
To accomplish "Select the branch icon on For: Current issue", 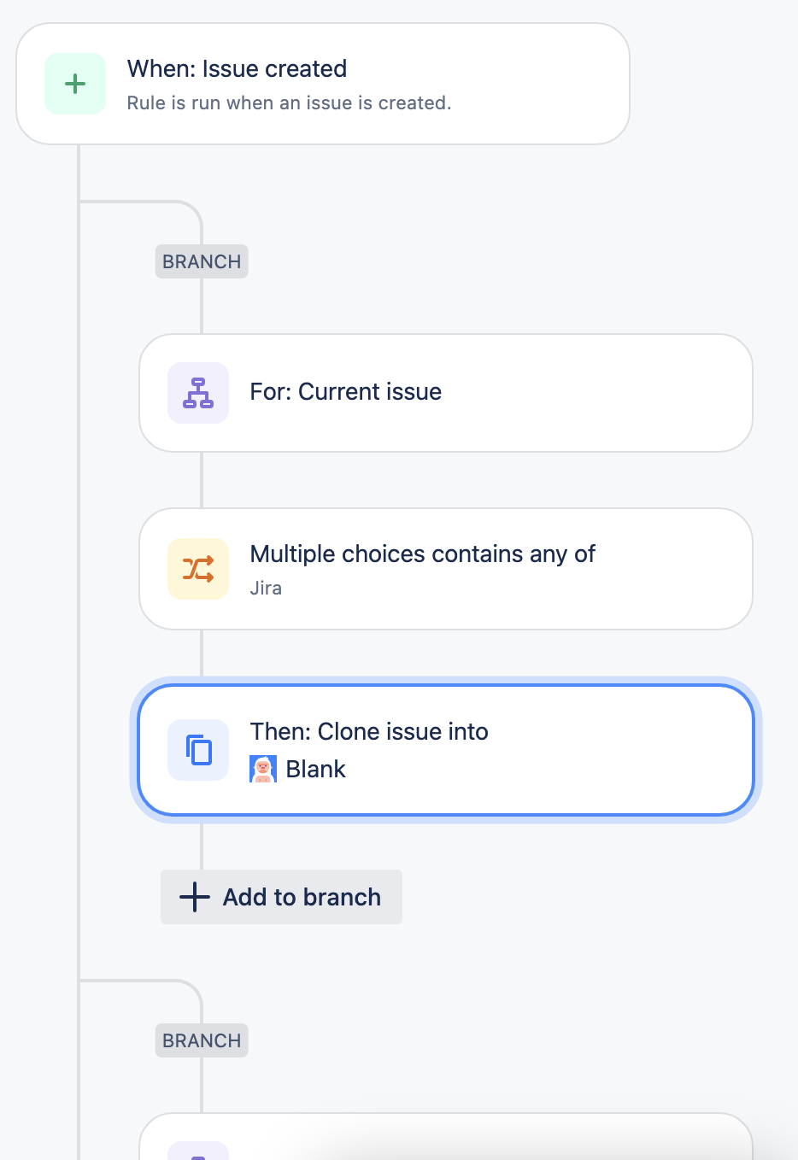I will click(x=197, y=393).
